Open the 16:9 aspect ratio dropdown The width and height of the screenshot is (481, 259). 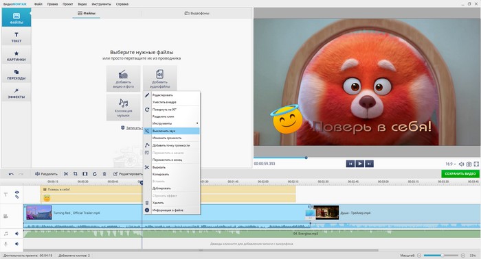(450, 164)
